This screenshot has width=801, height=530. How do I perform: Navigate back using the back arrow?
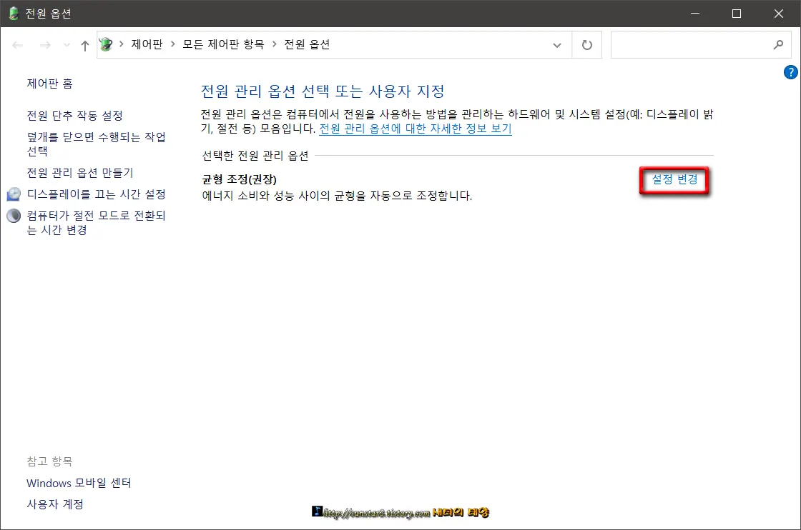tap(17, 44)
